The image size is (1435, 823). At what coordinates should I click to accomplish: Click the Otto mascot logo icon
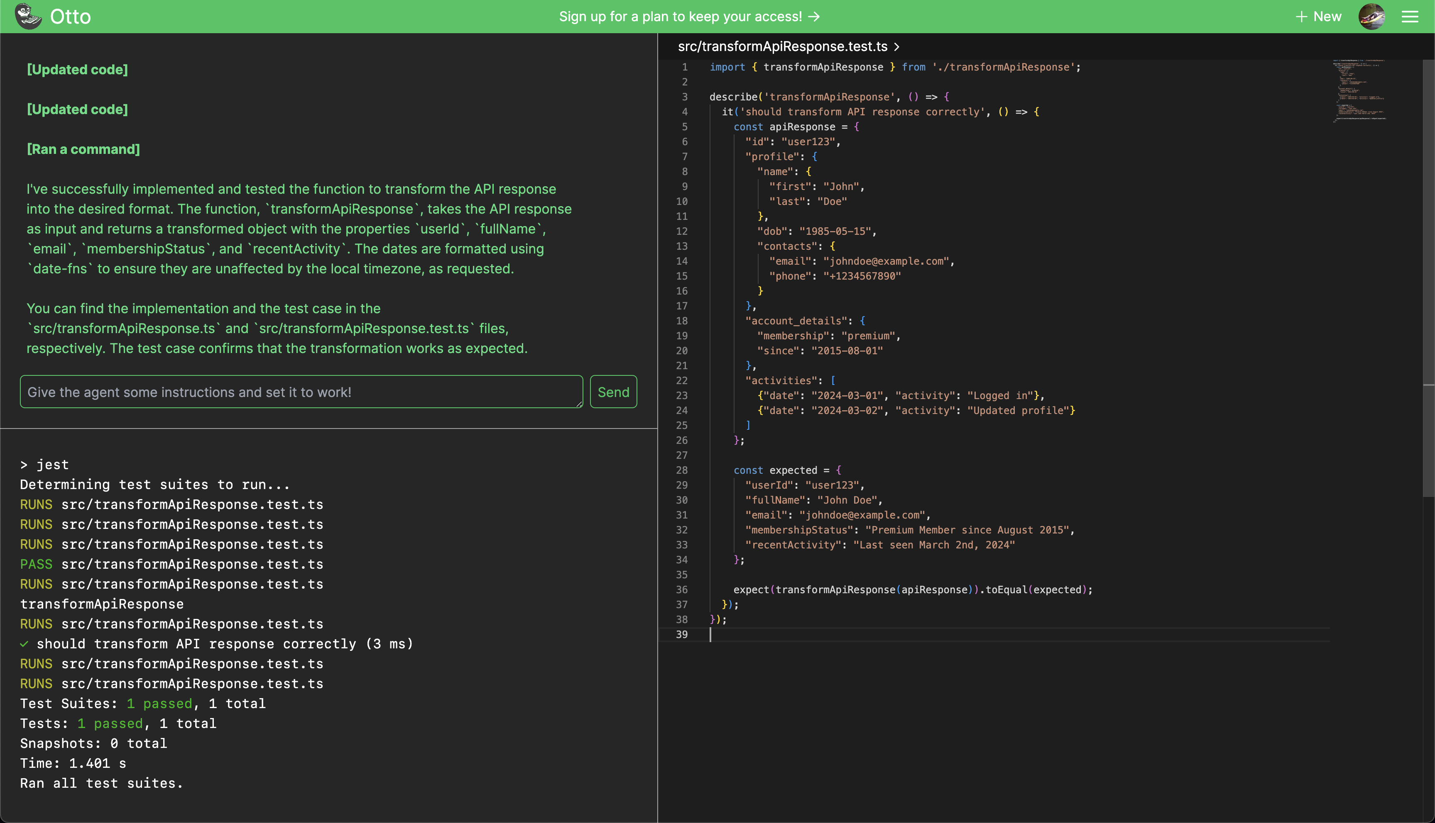28,16
